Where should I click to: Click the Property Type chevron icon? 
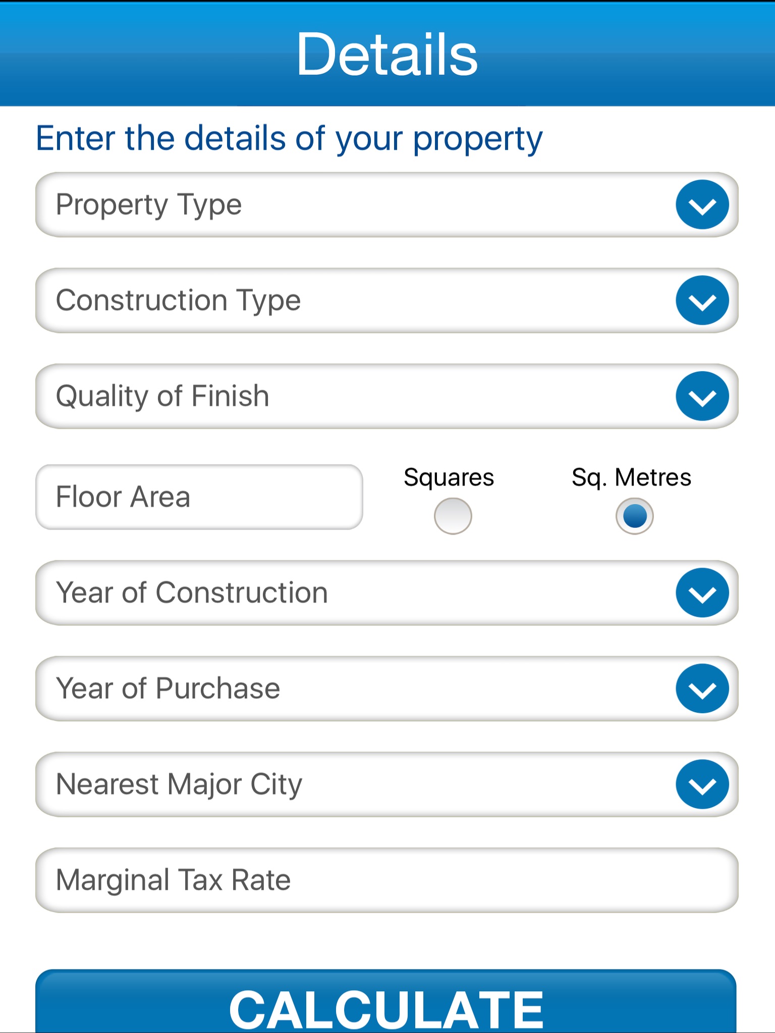click(x=702, y=205)
